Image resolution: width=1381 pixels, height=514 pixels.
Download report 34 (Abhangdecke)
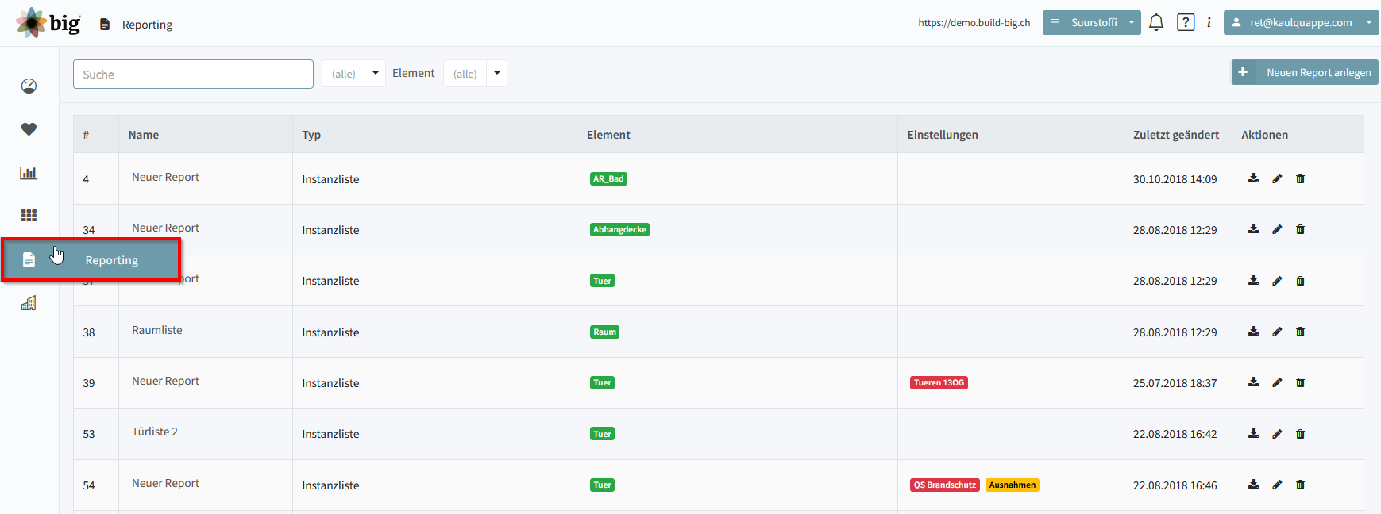coord(1253,229)
